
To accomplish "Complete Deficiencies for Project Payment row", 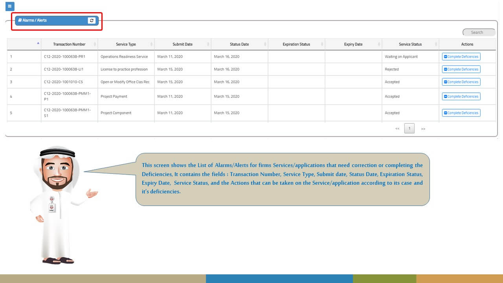I will pyautogui.click(x=461, y=96).
